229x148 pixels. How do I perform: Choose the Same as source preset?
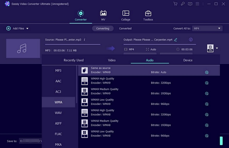149,70
